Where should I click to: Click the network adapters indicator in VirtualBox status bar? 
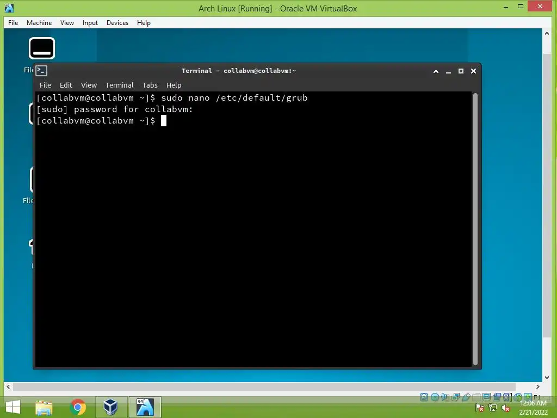click(x=456, y=397)
